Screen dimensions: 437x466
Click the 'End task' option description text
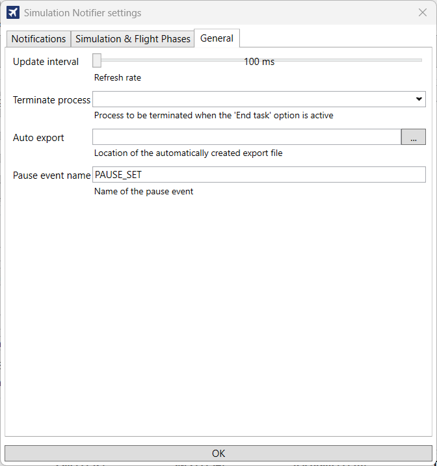(x=213, y=115)
